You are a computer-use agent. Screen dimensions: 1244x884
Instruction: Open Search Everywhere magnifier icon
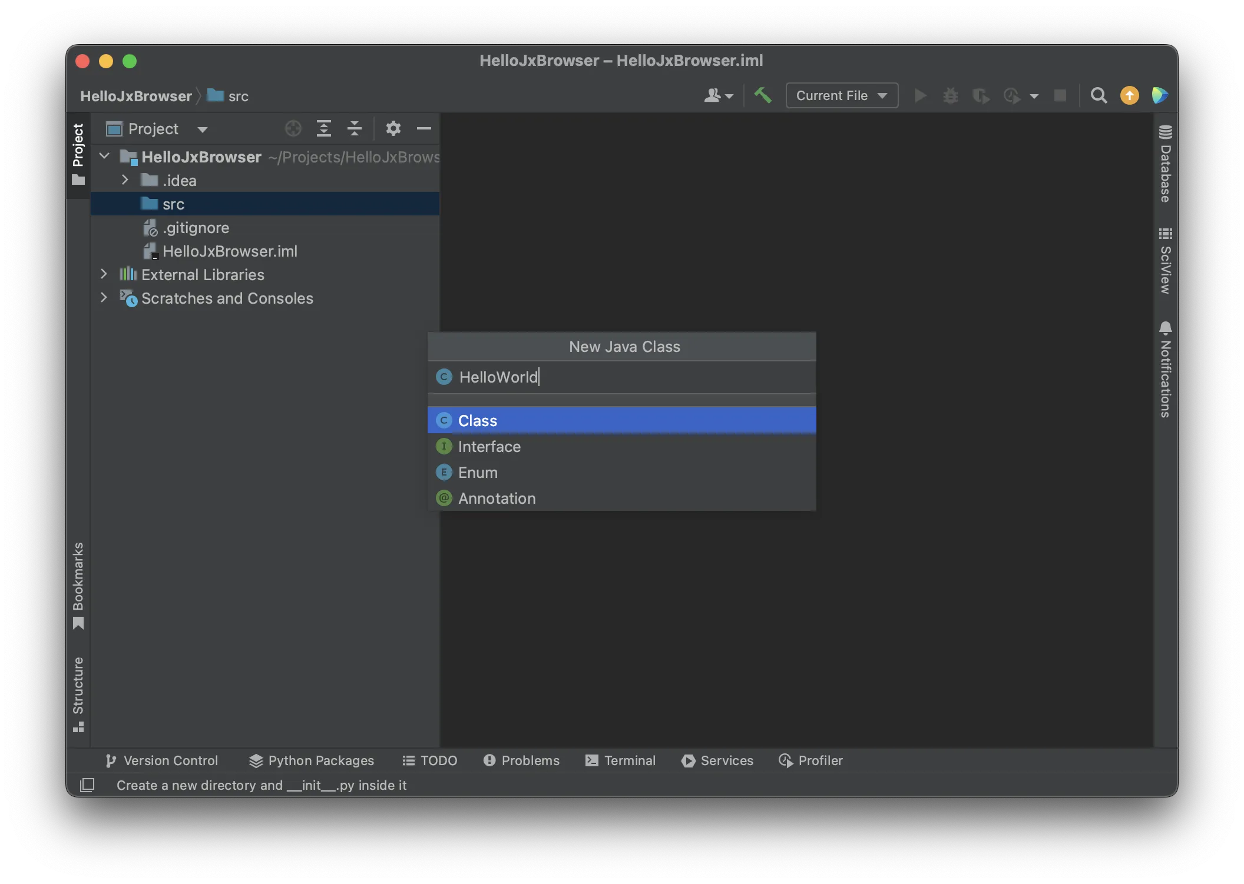point(1099,95)
